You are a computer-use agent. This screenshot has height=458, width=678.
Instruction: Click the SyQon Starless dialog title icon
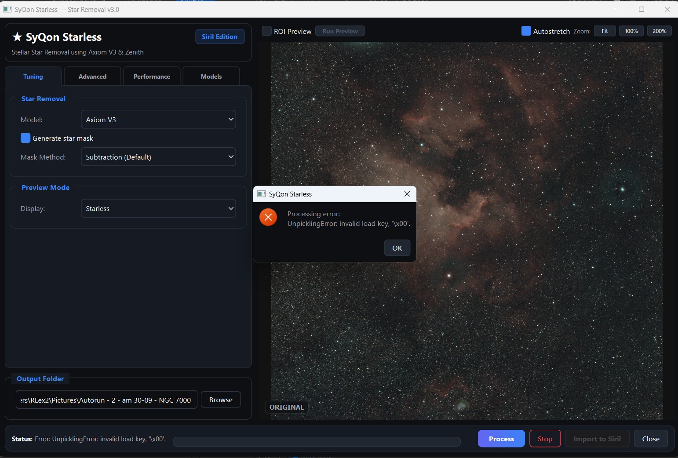pyautogui.click(x=262, y=194)
